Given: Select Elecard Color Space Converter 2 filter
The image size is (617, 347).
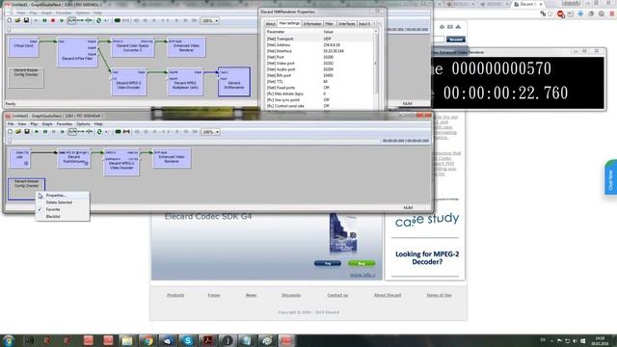Looking at the screenshot, I should (133, 47).
